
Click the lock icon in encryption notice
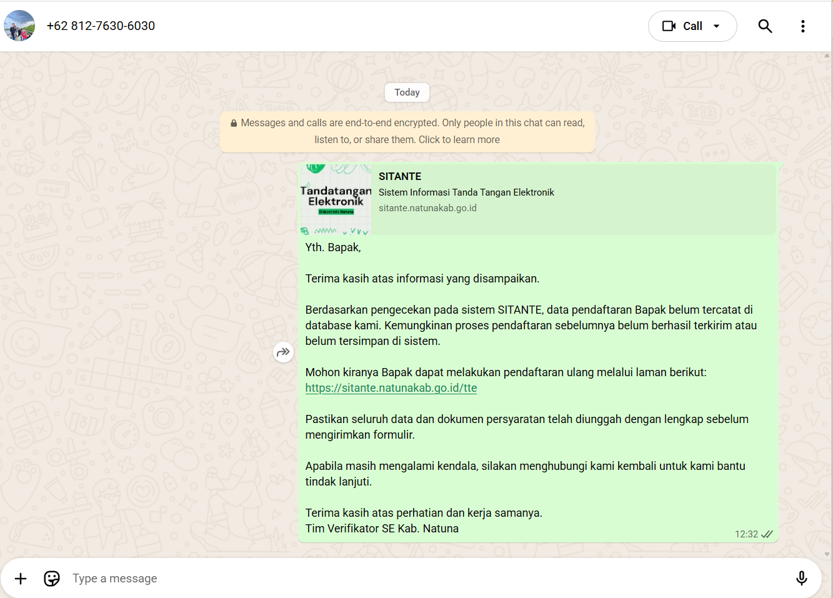click(x=234, y=123)
